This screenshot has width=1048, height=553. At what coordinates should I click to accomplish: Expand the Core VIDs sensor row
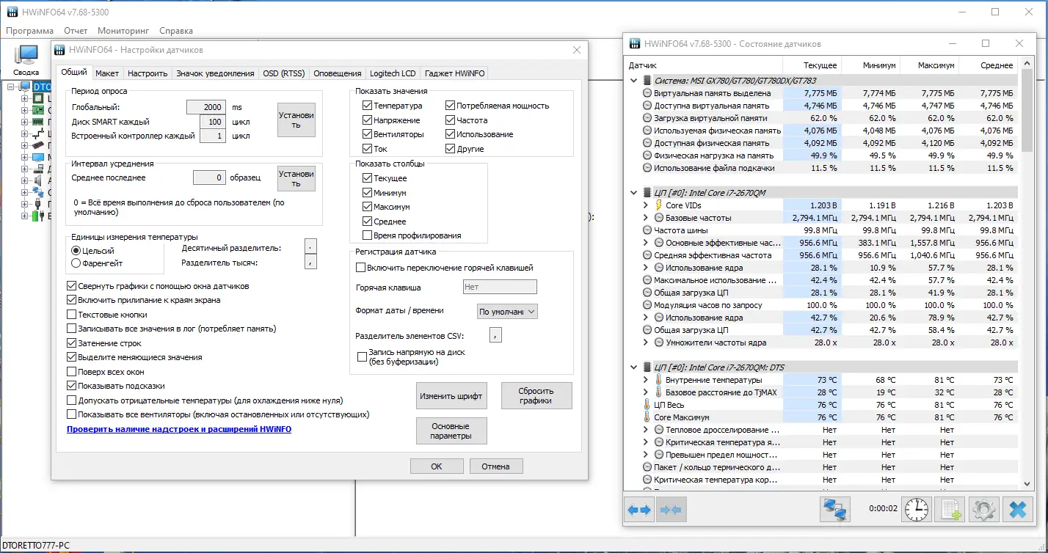coord(646,205)
